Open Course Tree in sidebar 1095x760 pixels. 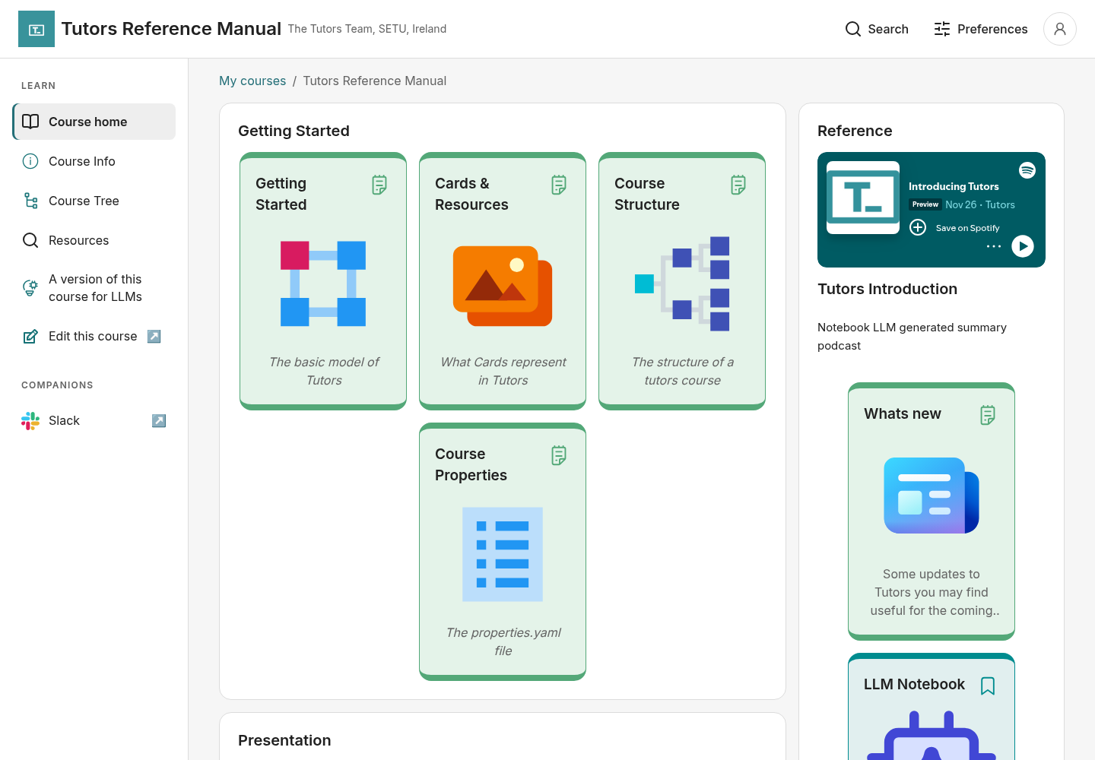click(x=94, y=201)
